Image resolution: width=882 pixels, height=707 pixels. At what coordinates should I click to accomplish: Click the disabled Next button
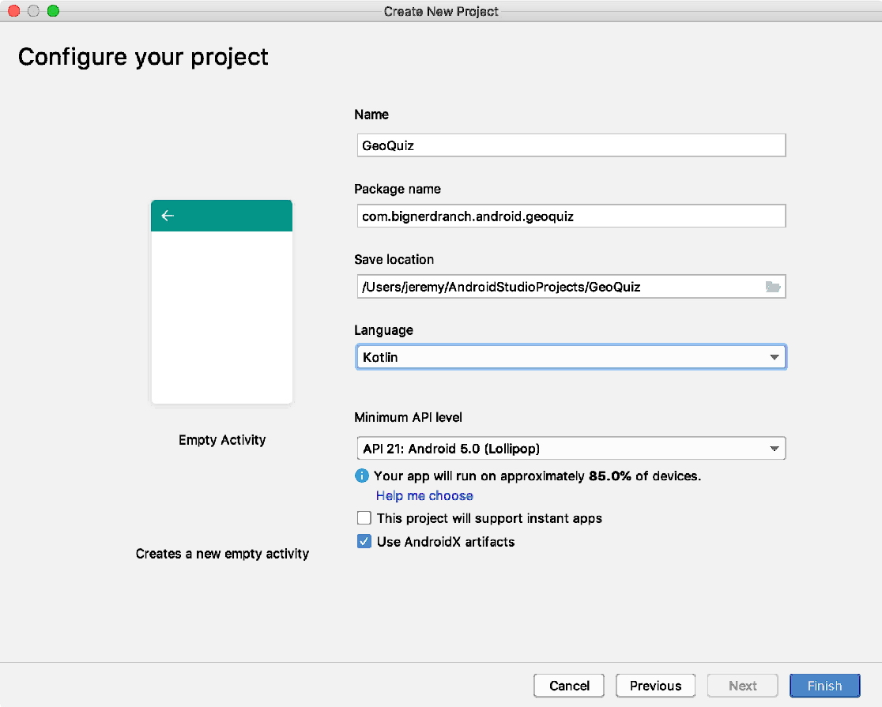click(742, 686)
